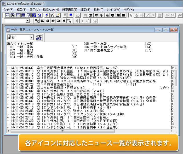Click the 商 (commodities) news icon
The image size is (183, 154).
(85, 15)
